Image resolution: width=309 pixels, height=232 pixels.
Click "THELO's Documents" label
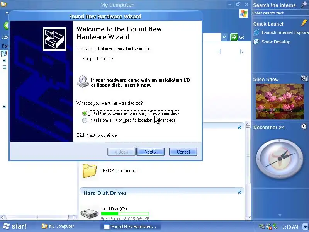click(119, 171)
